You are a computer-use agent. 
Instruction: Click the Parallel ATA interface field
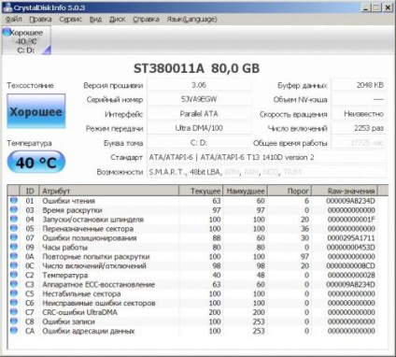(x=199, y=114)
